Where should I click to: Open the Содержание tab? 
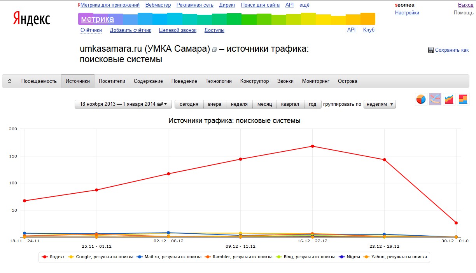click(148, 81)
